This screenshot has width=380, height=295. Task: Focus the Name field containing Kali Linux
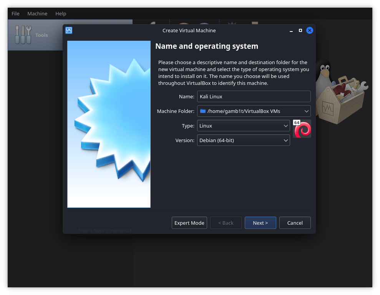254,96
